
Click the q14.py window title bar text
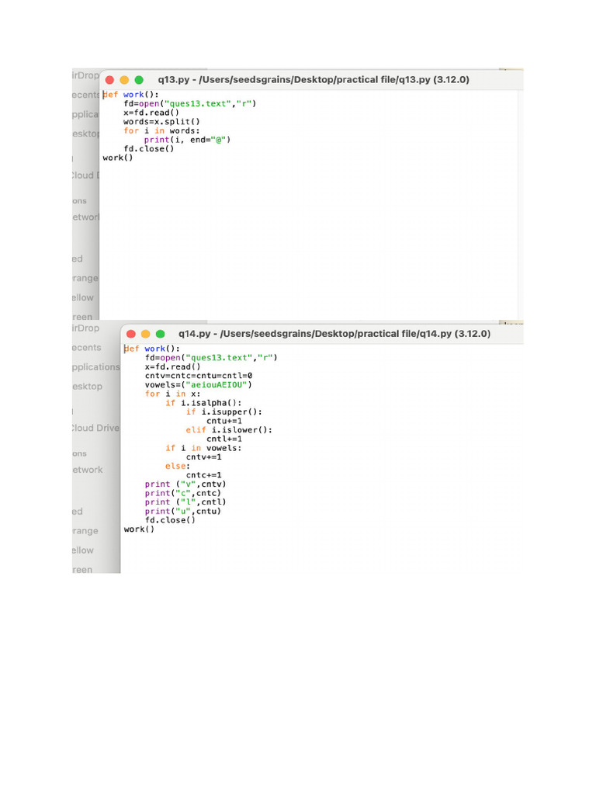334,334
